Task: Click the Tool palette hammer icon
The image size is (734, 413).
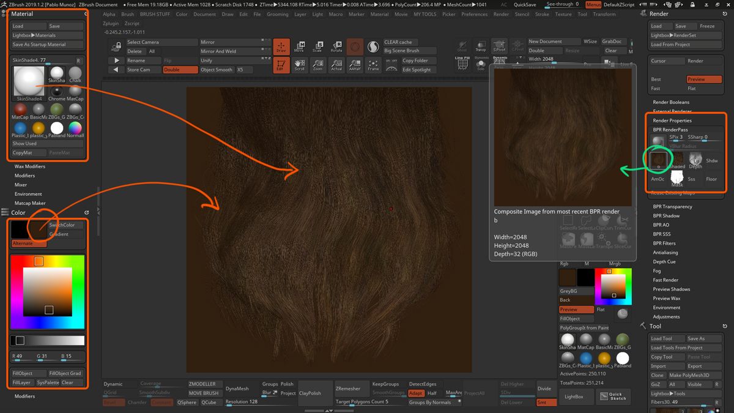Action: pyautogui.click(x=643, y=326)
